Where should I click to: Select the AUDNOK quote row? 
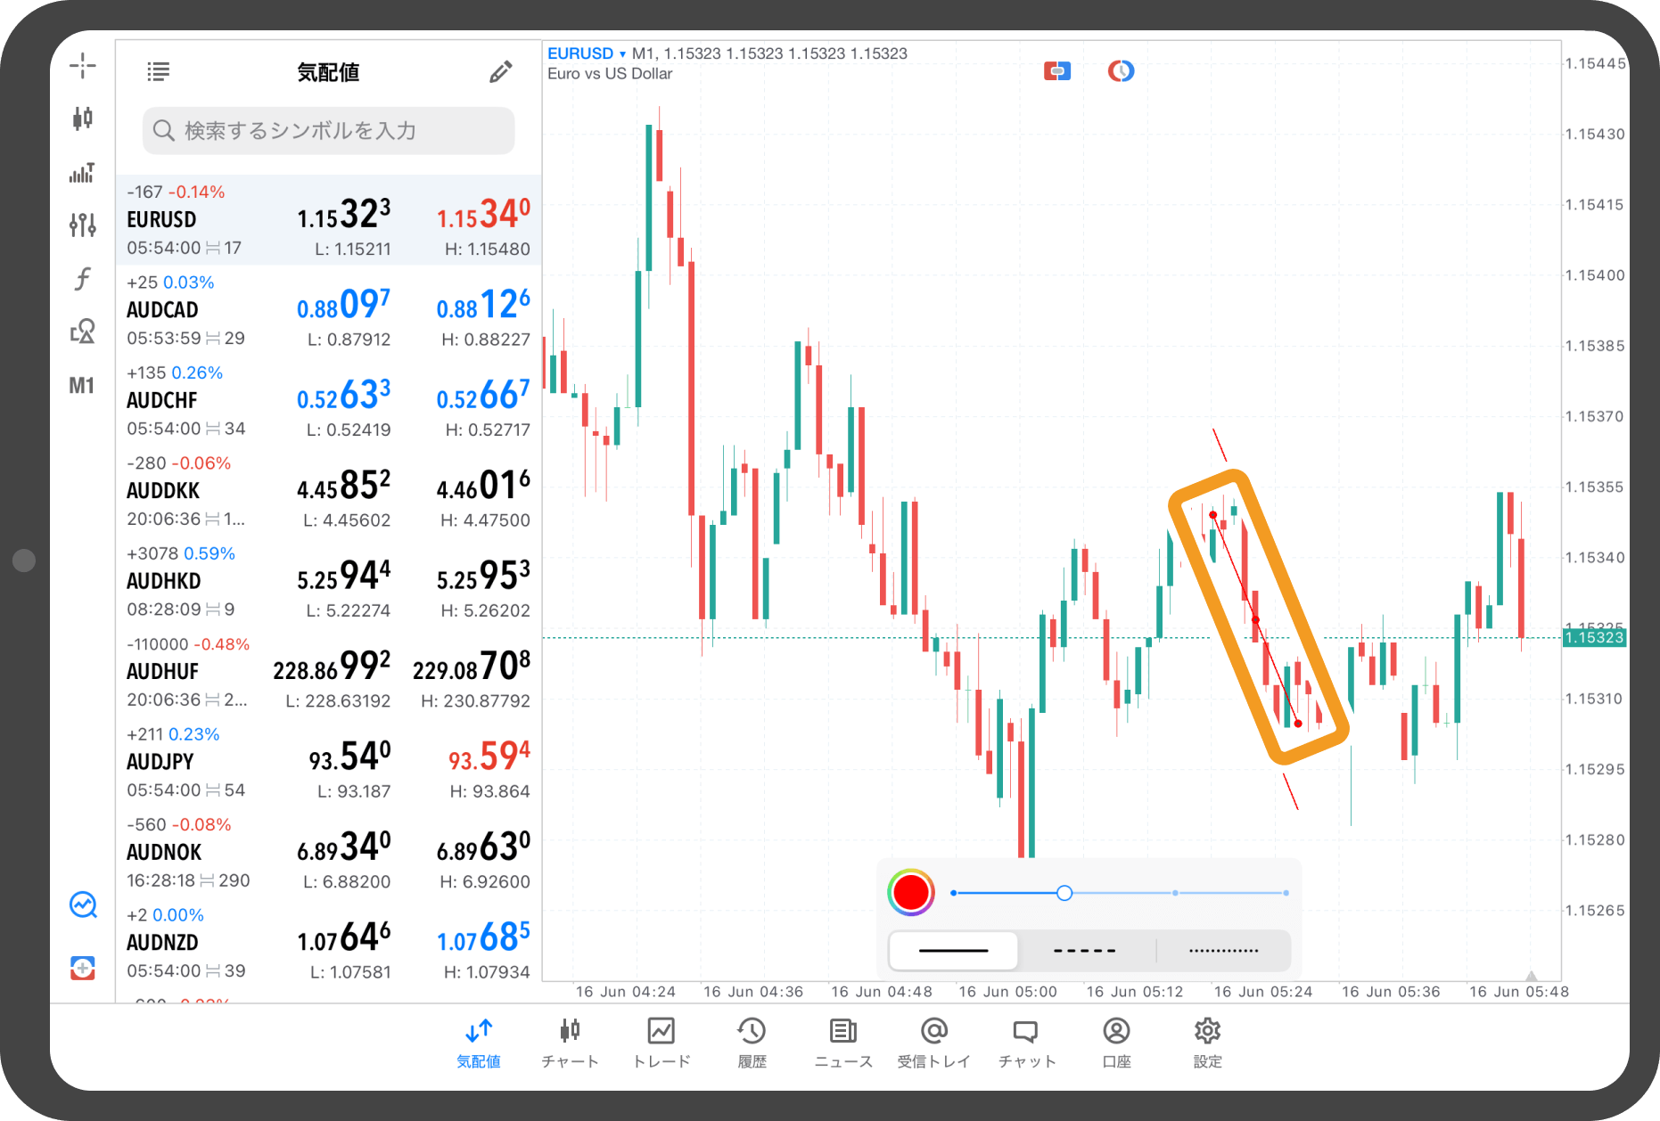coord(328,853)
